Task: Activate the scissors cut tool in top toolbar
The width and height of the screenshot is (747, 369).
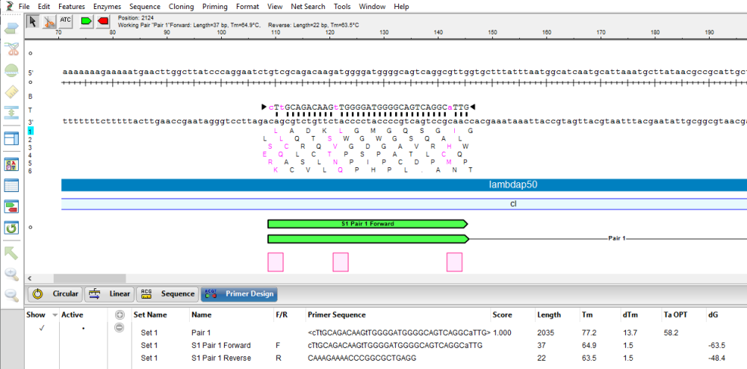Action: coord(49,22)
